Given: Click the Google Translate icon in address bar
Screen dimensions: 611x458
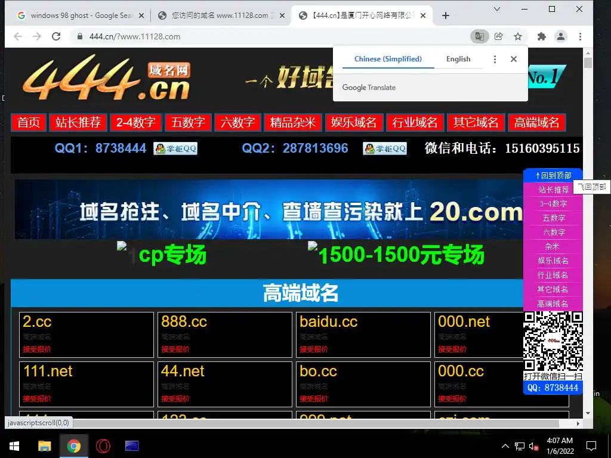Looking at the screenshot, I should point(479,36).
